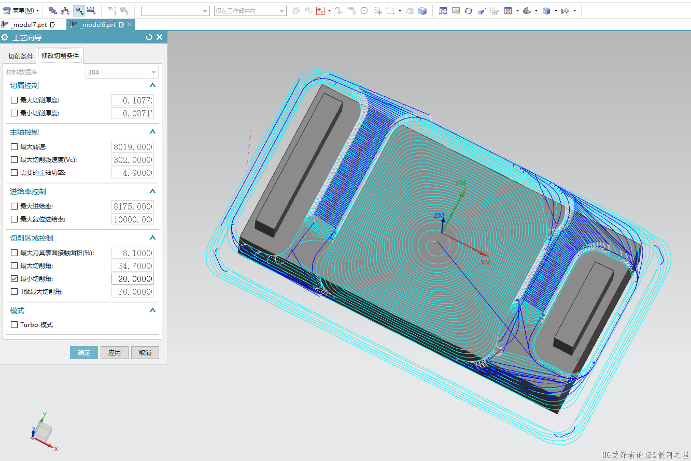Image resolution: width=691 pixels, height=461 pixels.
Task: Enable the 最大刀具表面接触面积(%) checkbox
Action: coord(15,253)
